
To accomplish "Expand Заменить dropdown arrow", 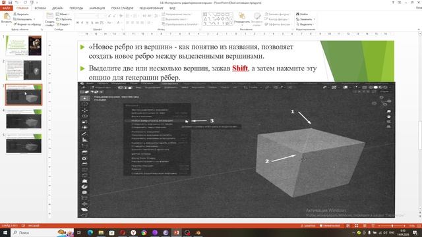I will [x=315, y=19].
